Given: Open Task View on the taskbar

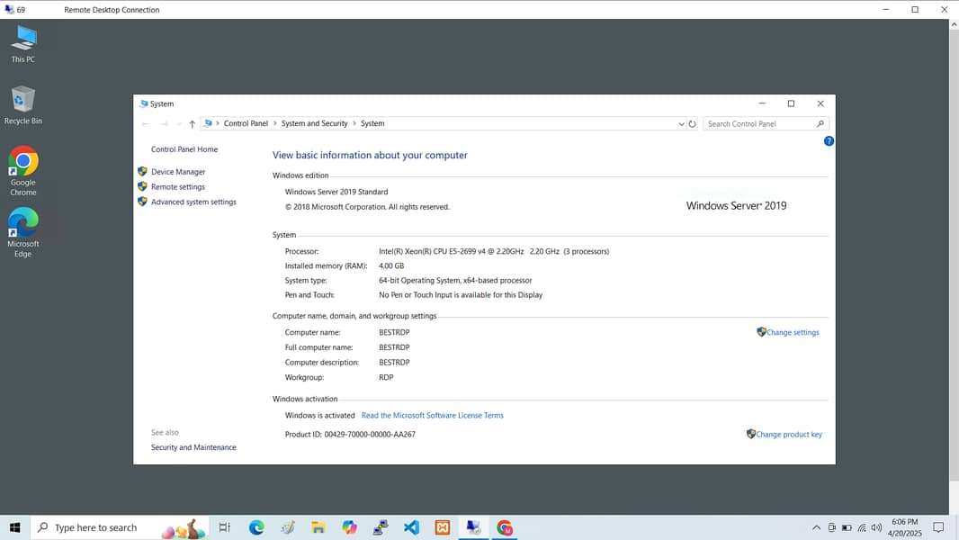Looking at the screenshot, I should point(225,527).
